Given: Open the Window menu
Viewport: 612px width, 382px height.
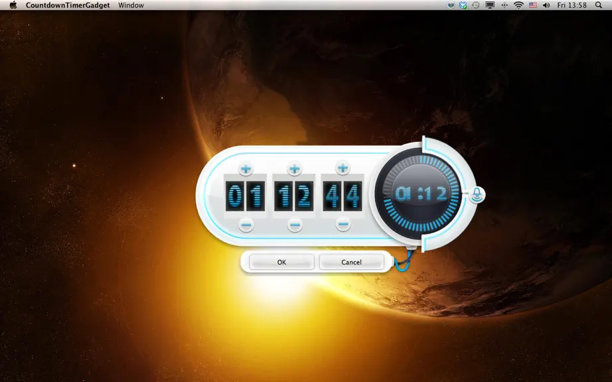Looking at the screenshot, I should point(131,5).
